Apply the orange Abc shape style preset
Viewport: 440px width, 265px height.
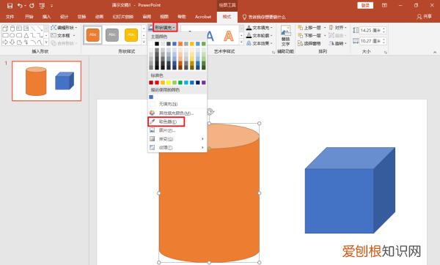pyautogui.click(x=93, y=35)
